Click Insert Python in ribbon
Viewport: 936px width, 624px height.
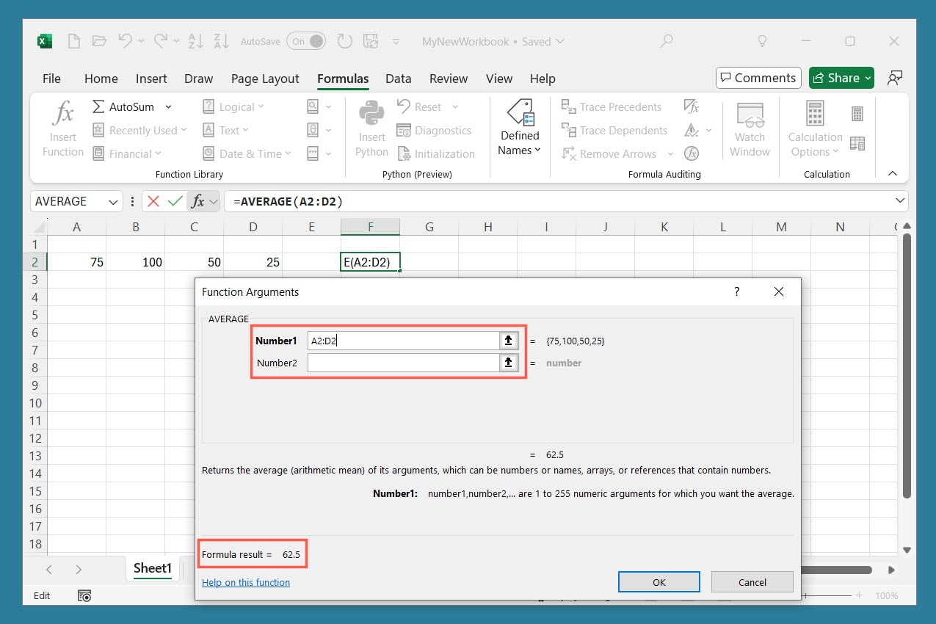(x=371, y=128)
